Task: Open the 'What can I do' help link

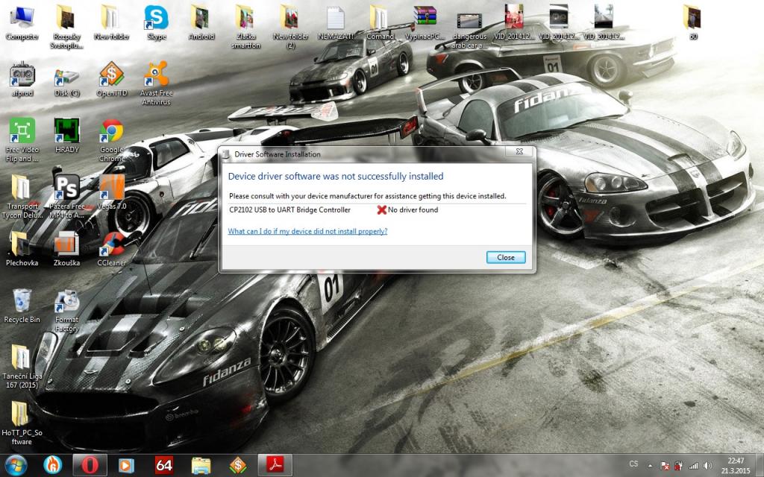Action: (x=307, y=231)
